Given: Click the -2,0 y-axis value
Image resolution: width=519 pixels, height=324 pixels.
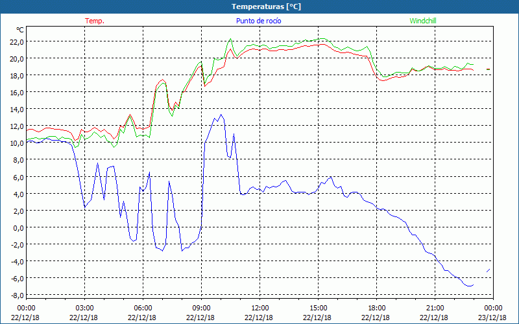Looking at the screenshot, I should click(x=18, y=245).
